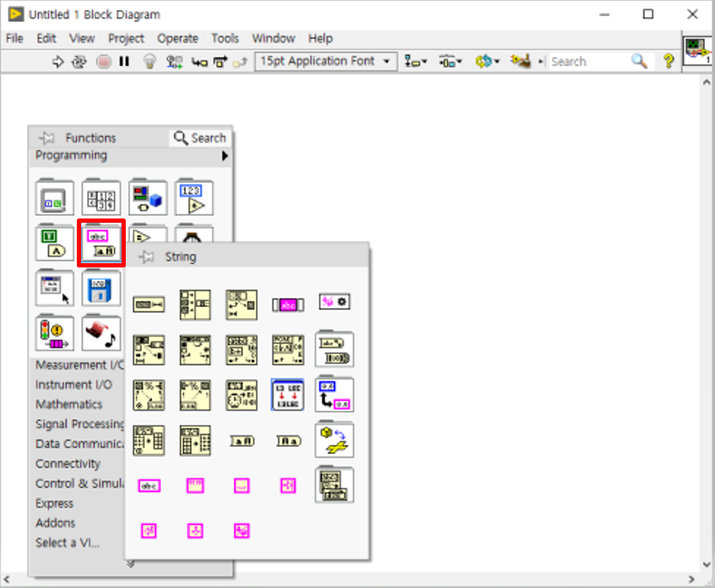Run the VI with the arrow button

coord(58,62)
